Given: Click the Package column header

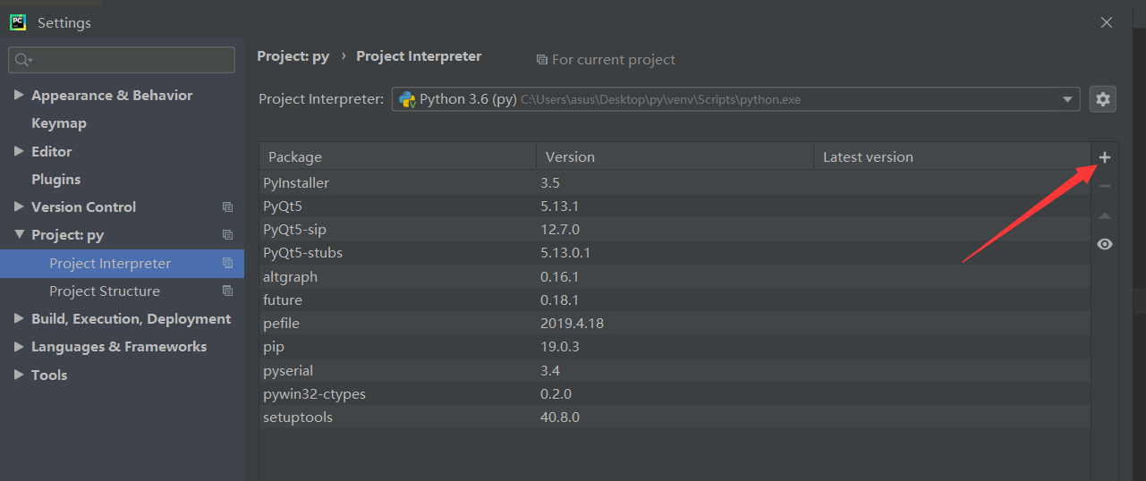Looking at the screenshot, I should tap(295, 156).
